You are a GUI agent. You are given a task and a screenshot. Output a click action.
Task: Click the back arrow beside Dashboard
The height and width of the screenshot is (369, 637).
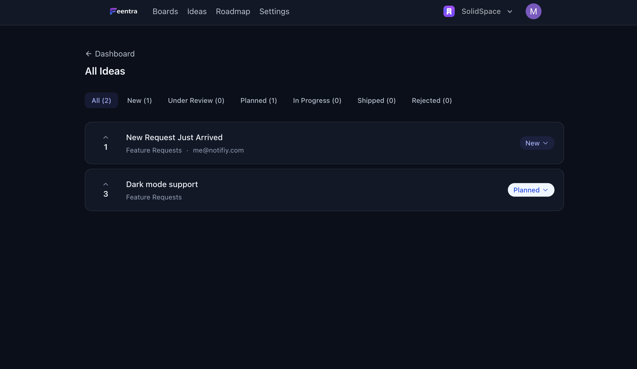point(88,54)
